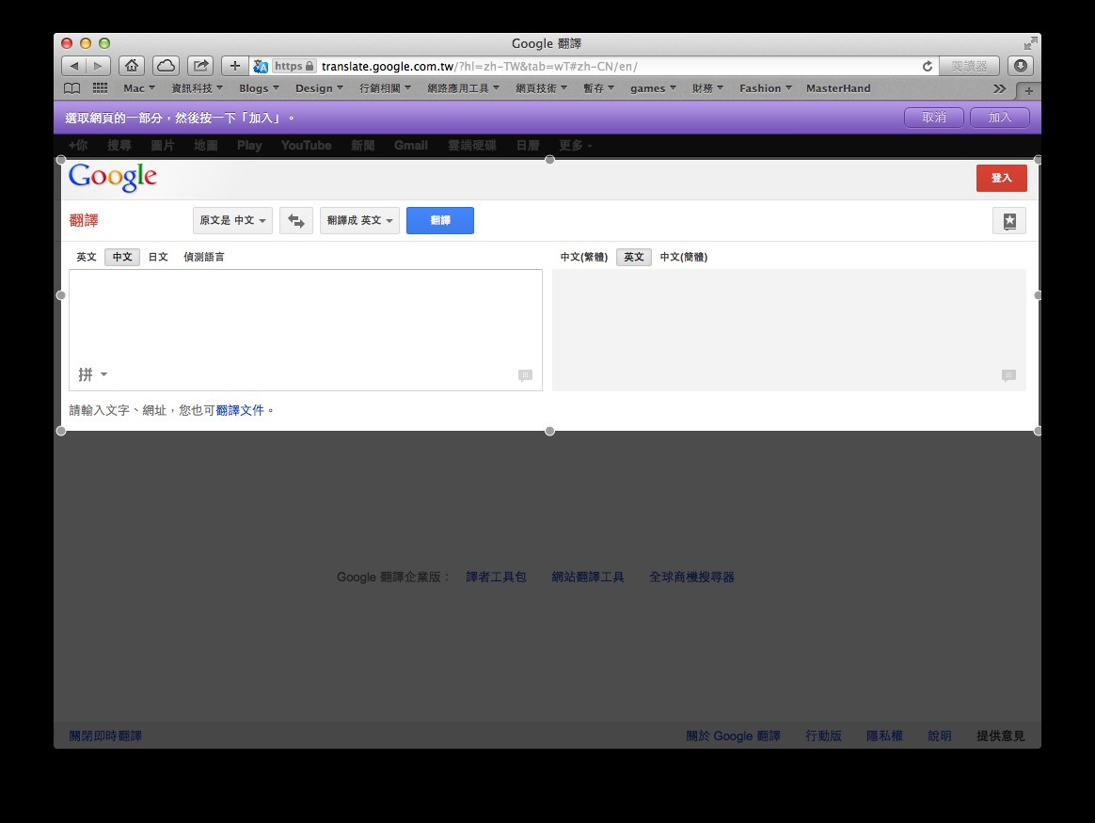Open 雲端硬碟 in the Google bar
This screenshot has width=1095, height=823.
click(x=472, y=145)
